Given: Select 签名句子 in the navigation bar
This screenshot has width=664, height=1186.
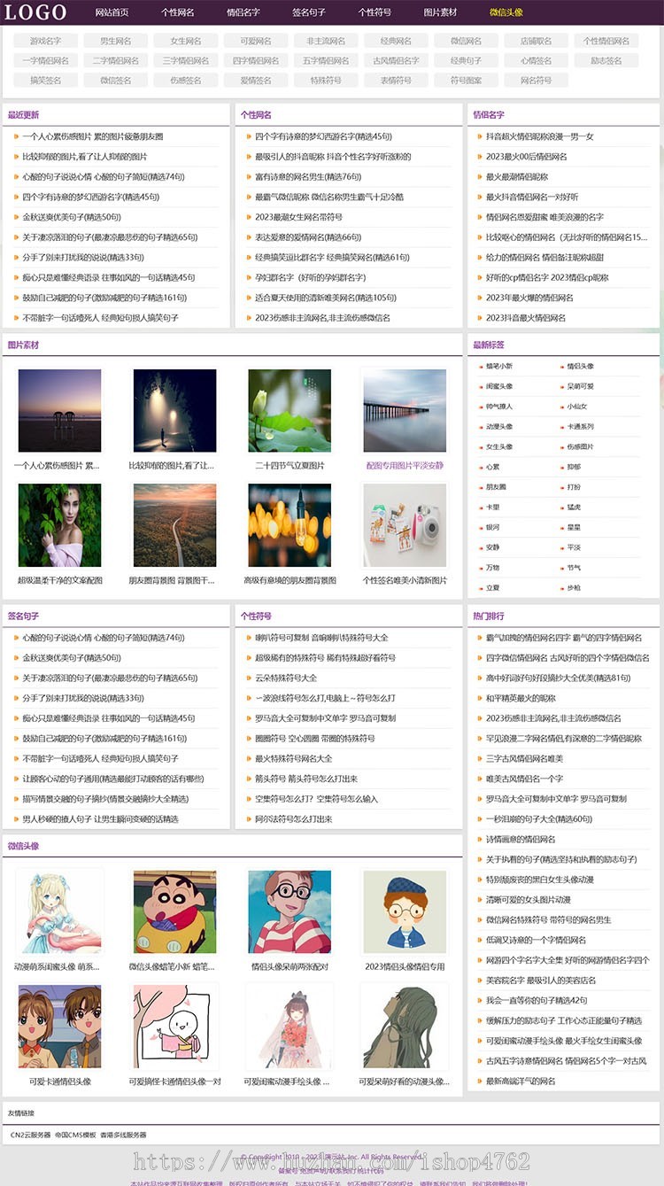Looking at the screenshot, I should [x=309, y=12].
